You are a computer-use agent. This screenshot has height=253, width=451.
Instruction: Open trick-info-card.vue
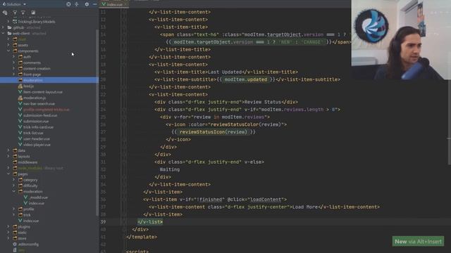click(x=38, y=127)
